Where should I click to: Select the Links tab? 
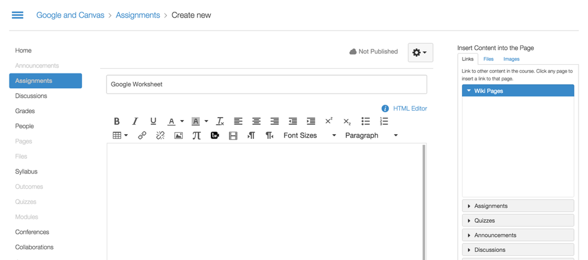tap(468, 59)
